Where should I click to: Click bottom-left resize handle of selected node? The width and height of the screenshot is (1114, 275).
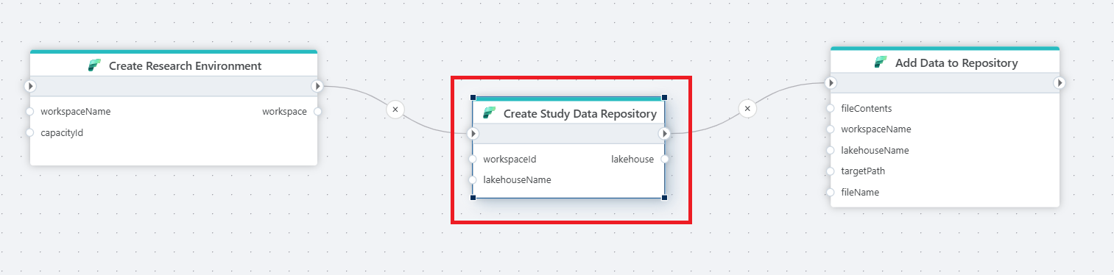(x=473, y=197)
